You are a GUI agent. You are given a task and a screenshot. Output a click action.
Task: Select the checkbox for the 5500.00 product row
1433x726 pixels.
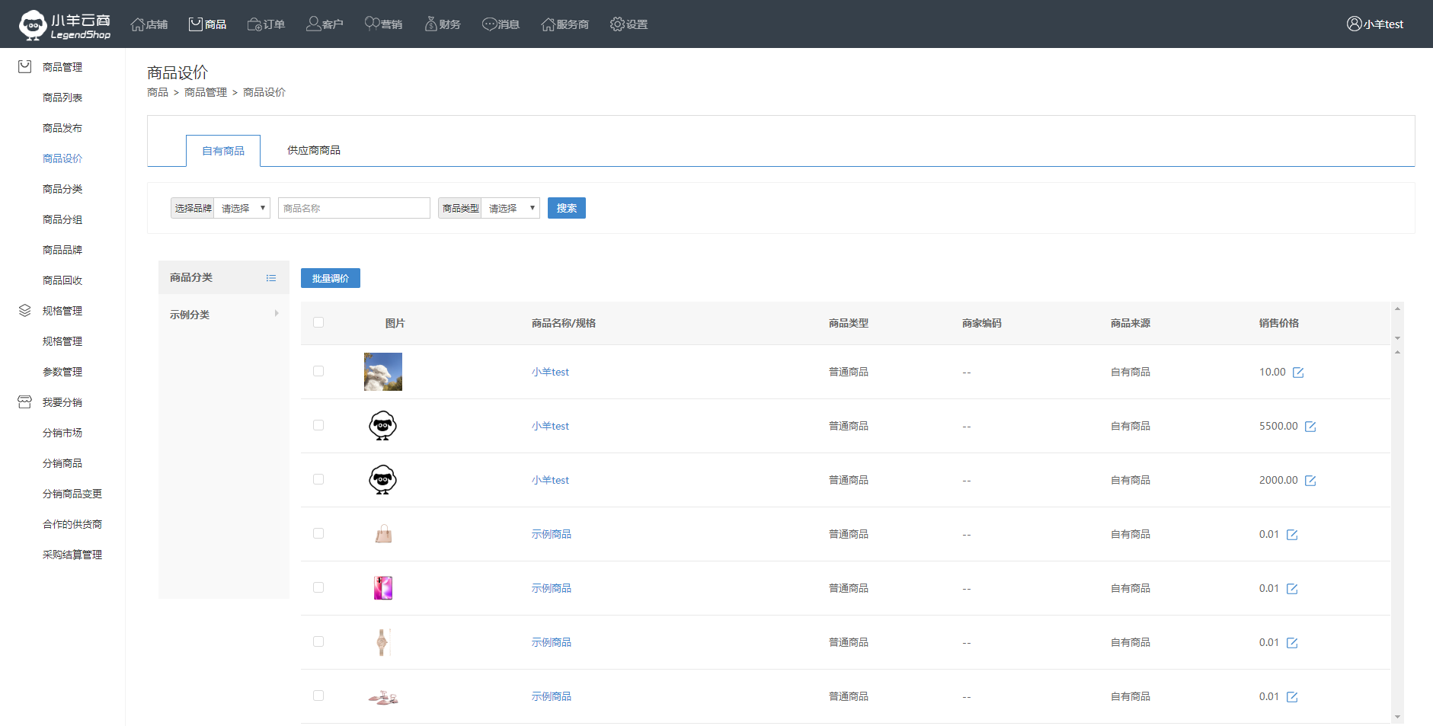[x=318, y=425]
